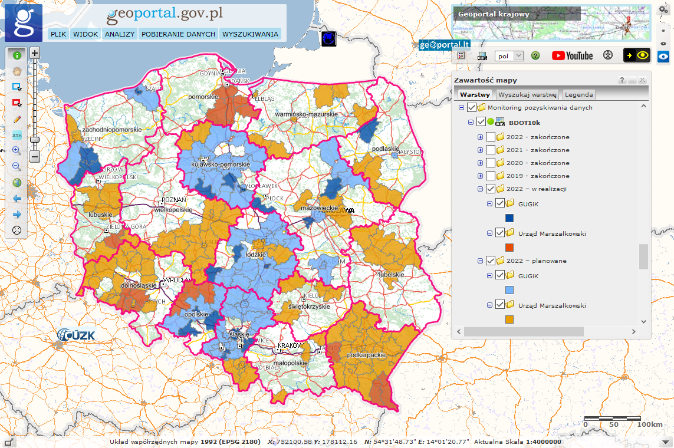Open the WMS services icon

coord(482,55)
